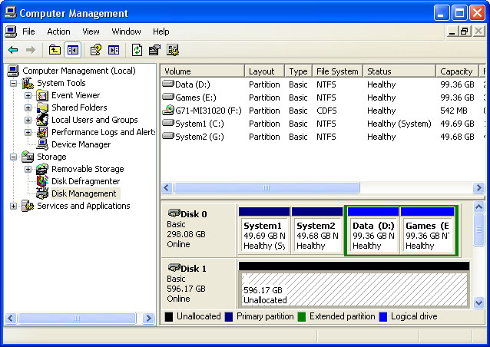The height and width of the screenshot is (347, 490).
Task: Select the System1 (C:) volume row
Action: point(323,124)
